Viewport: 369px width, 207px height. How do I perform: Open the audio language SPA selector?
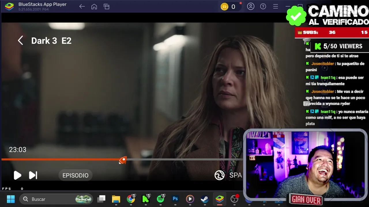pyautogui.click(x=228, y=175)
